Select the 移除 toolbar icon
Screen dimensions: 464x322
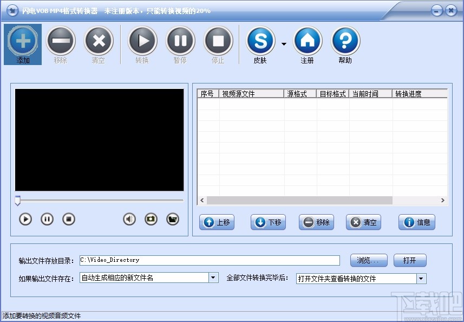click(61, 43)
